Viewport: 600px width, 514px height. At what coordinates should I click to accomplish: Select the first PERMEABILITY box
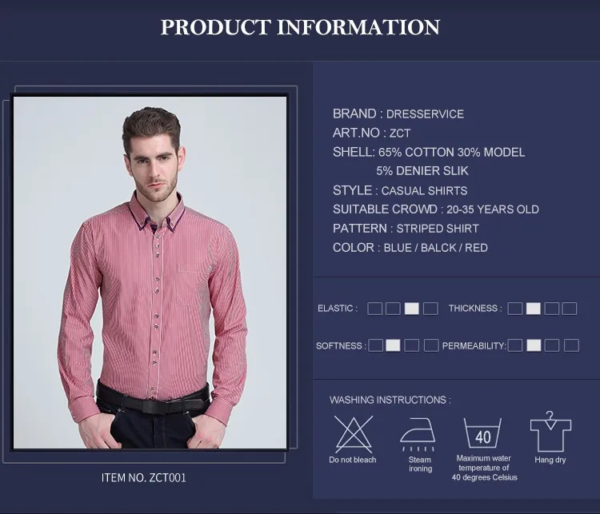click(x=515, y=345)
